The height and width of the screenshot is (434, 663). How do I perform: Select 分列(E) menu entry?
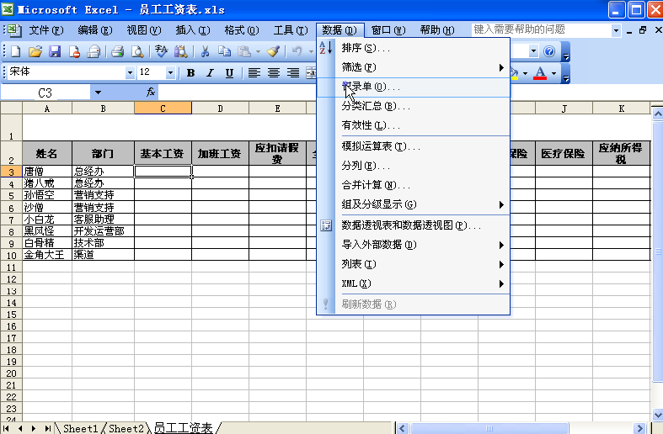click(413, 166)
